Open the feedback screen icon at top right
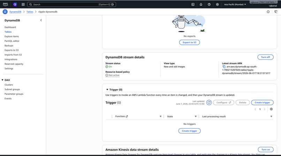Image resolution: width=281 pixels, height=156 pixels. pyautogui.click(x=276, y=12)
